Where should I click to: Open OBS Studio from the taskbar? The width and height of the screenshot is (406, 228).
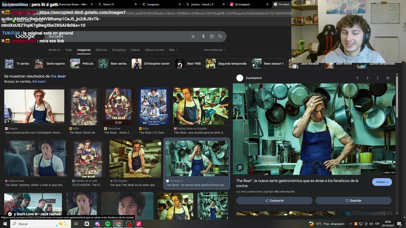click(128, 224)
